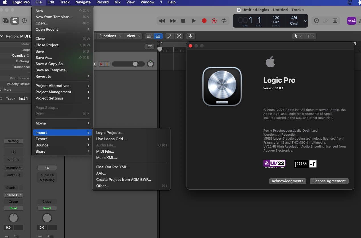Switch to grid view icon in Tracks

149,36
